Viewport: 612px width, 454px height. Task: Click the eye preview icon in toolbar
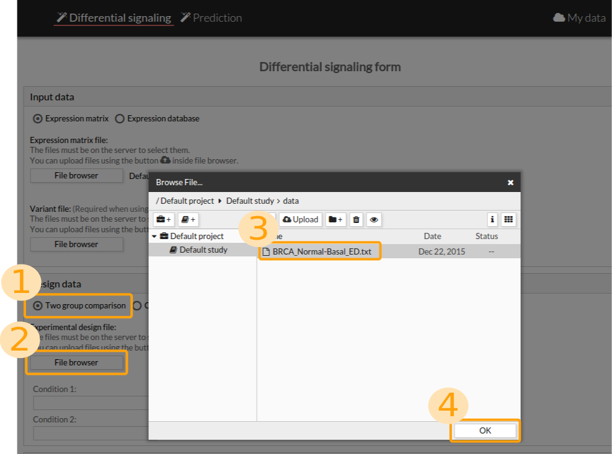tap(374, 219)
